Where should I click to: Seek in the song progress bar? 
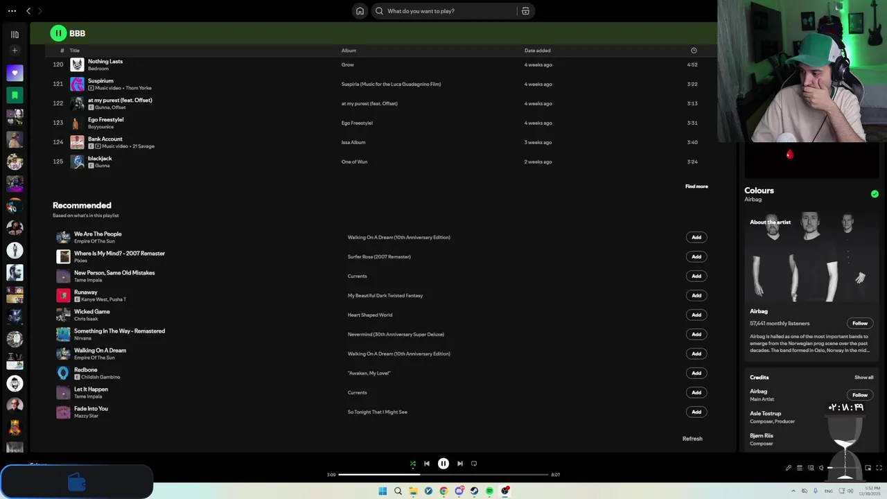(443, 475)
